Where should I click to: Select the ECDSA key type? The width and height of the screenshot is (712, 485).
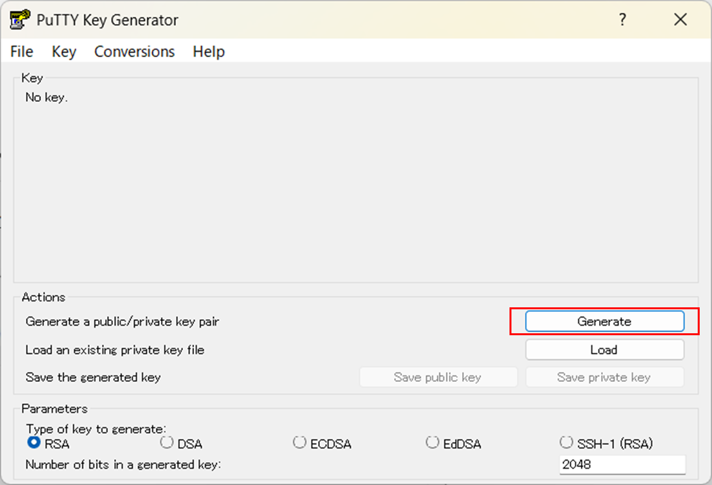tap(299, 442)
